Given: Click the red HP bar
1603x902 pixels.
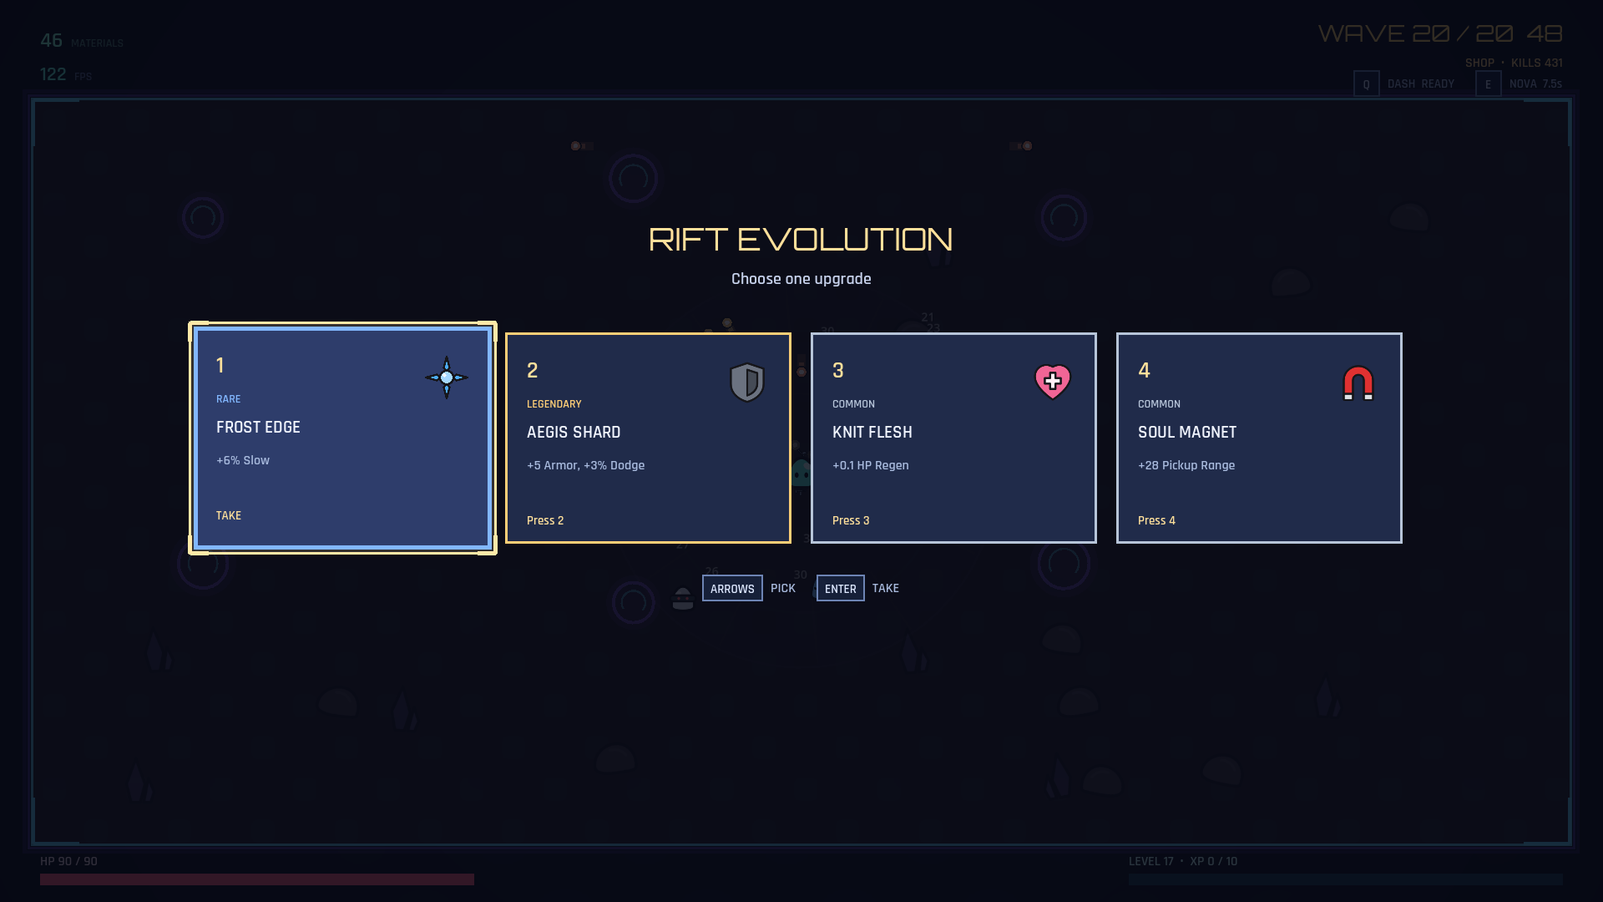Looking at the screenshot, I should pyautogui.click(x=257, y=879).
